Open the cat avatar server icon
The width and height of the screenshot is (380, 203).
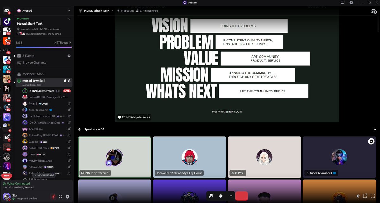tap(7, 79)
